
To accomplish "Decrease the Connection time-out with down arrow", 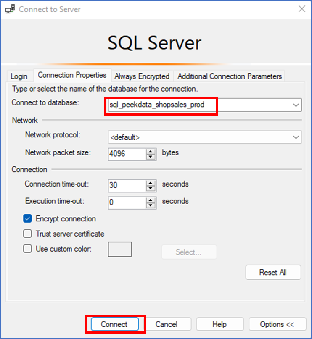I will coord(151,189).
